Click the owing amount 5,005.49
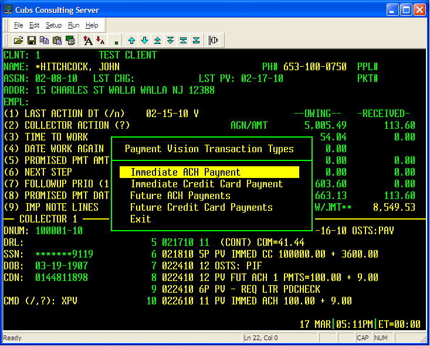This screenshot has height=346, width=430. (x=325, y=125)
